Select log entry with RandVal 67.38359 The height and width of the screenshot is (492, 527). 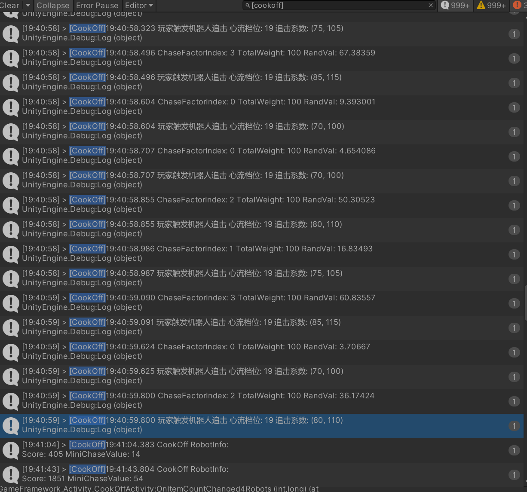258,58
